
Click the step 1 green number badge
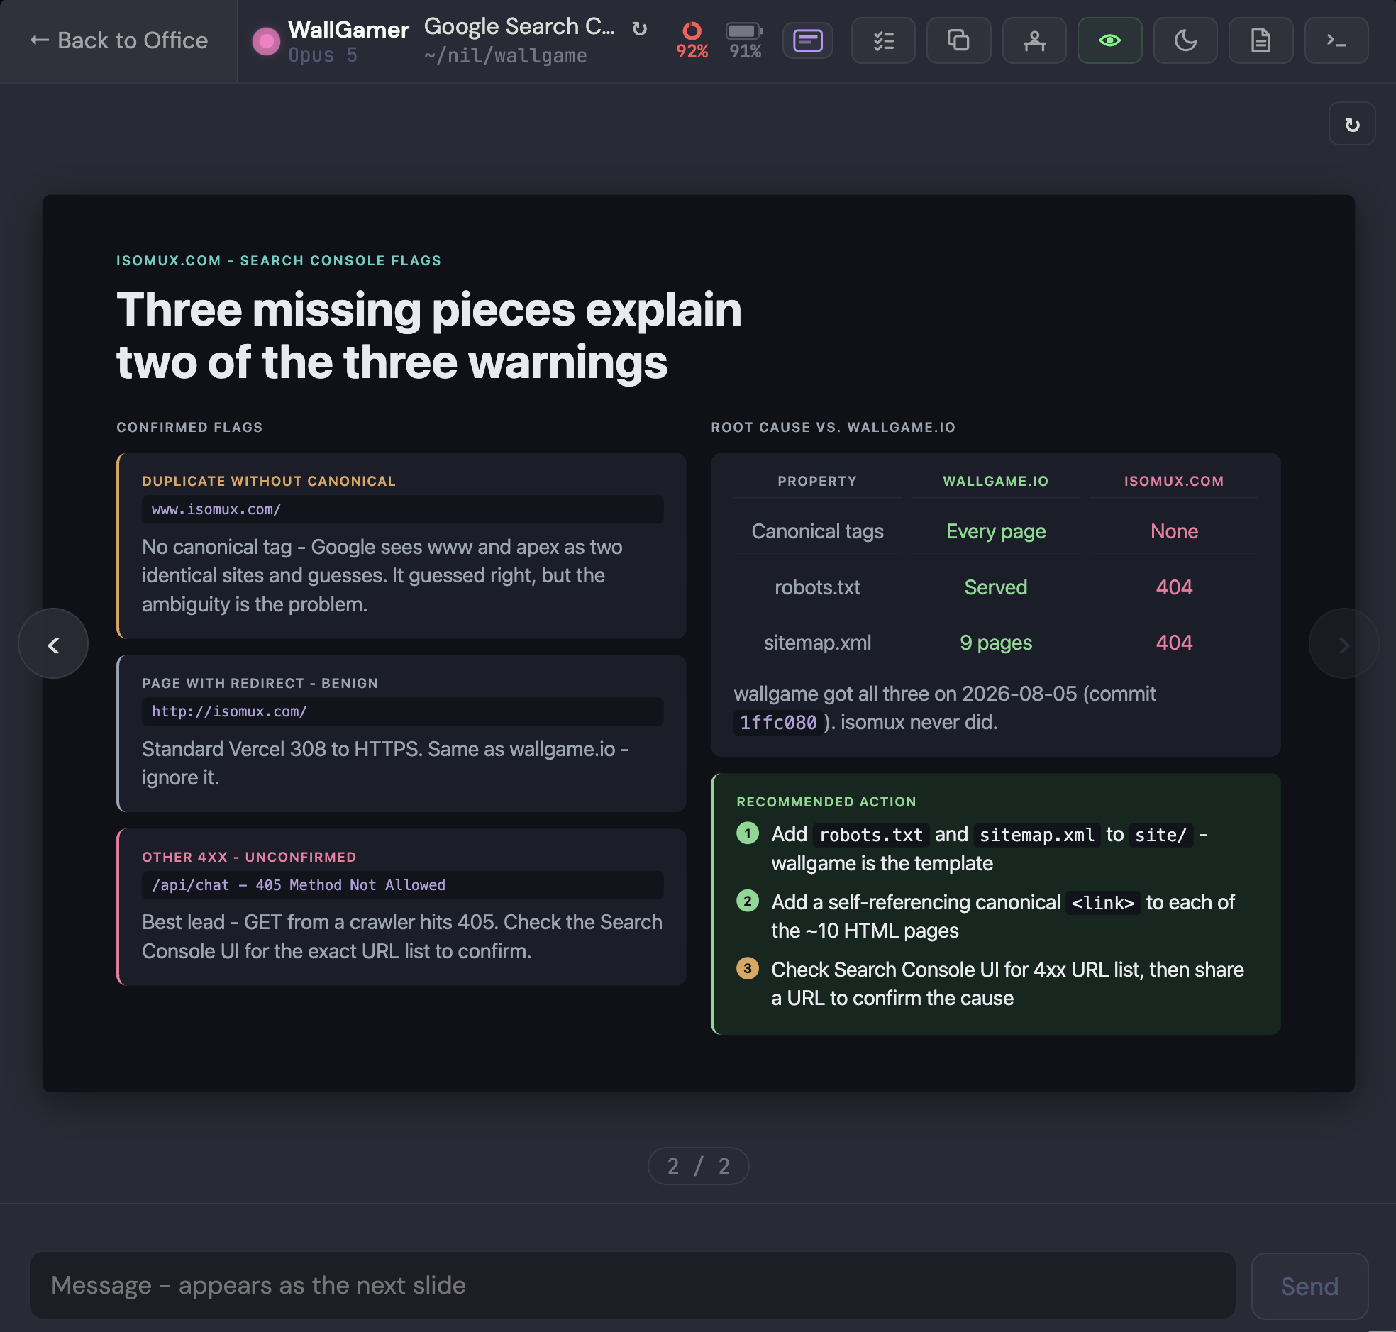click(747, 833)
